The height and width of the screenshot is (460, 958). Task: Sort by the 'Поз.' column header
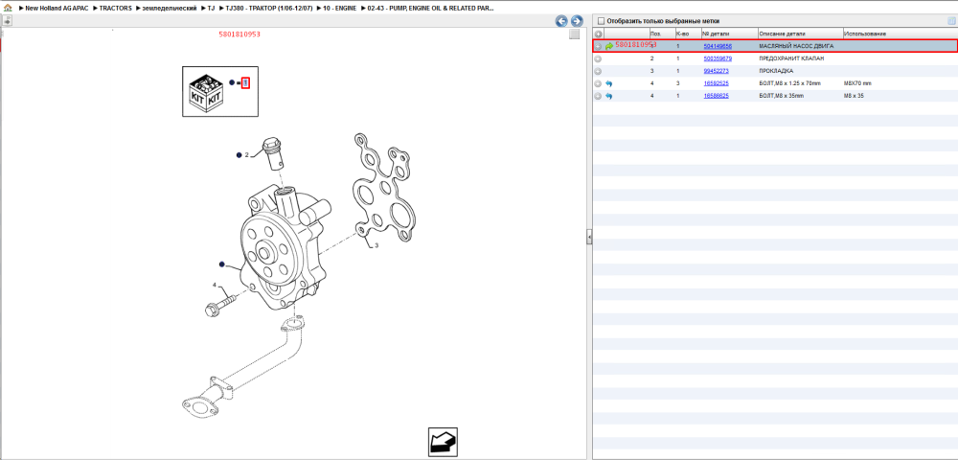pyautogui.click(x=662, y=34)
